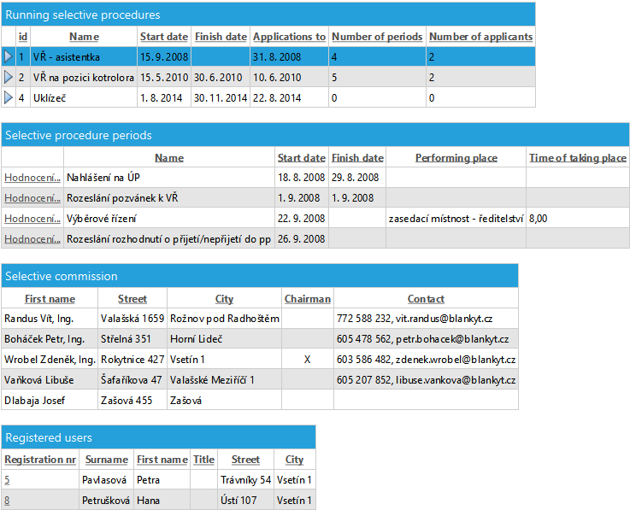Expand the VŘ - asistentka row arrow
The image size is (630, 510).
tap(8, 56)
